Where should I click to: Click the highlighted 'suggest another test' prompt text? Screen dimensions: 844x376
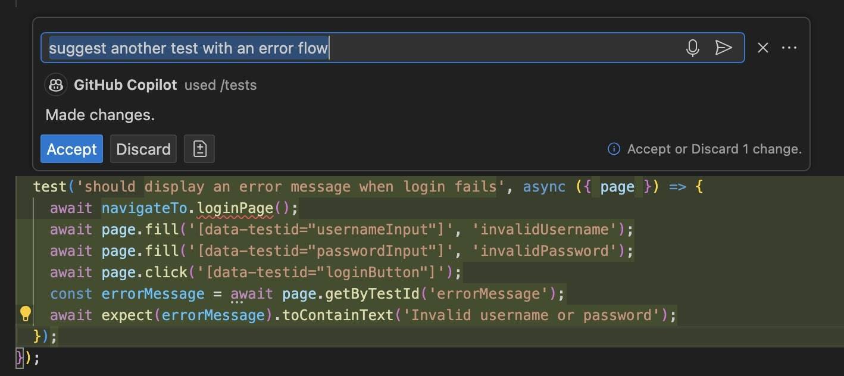189,48
